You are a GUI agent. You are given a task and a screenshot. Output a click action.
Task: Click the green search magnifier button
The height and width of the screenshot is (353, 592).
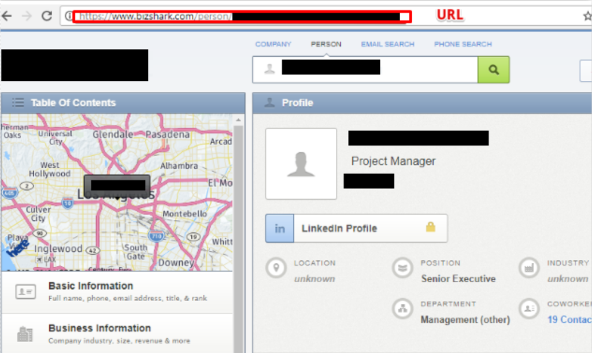click(x=493, y=70)
